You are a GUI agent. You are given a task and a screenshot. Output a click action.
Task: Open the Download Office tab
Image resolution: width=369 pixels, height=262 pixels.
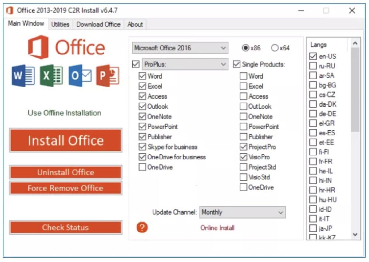pyautogui.click(x=98, y=24)
